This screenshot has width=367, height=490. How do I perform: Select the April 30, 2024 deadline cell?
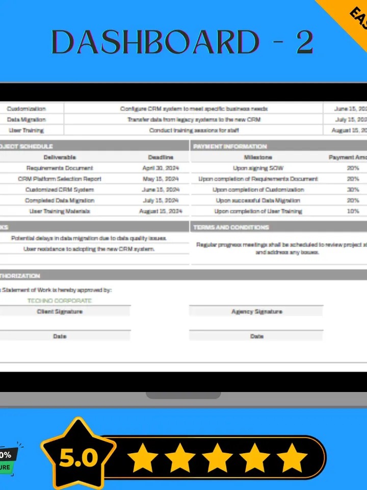tap(161, 168)
